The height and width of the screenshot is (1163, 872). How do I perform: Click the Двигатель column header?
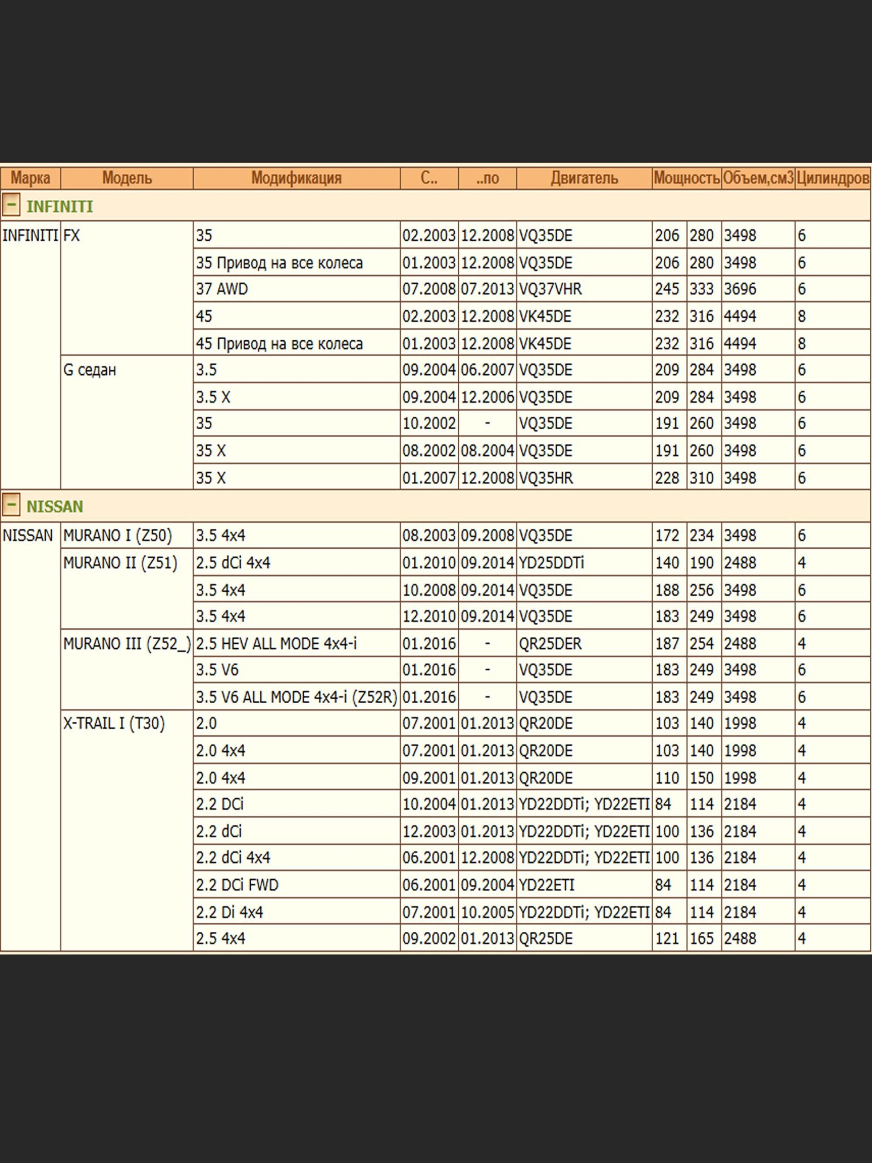[584, 178]
